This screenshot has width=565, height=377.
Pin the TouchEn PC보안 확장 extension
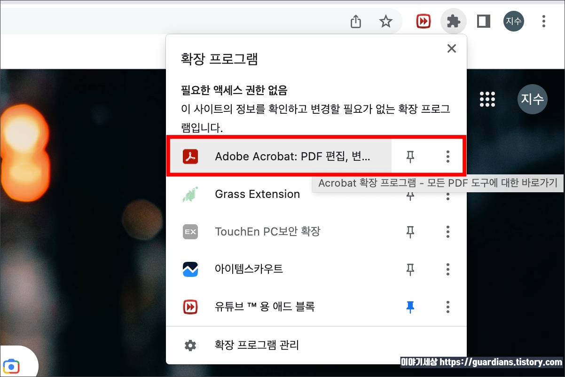point(410,232)
